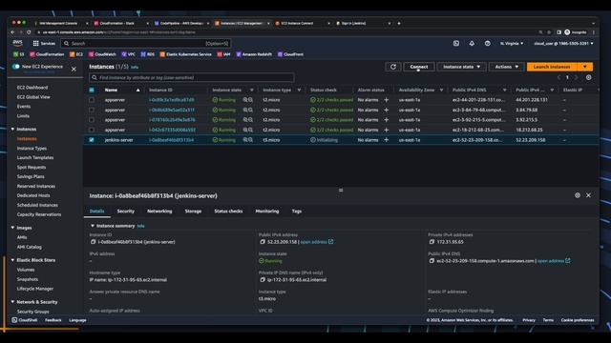611x343 pixels.
Task: Open the Actions dropdown
Action: coord(506,67)
